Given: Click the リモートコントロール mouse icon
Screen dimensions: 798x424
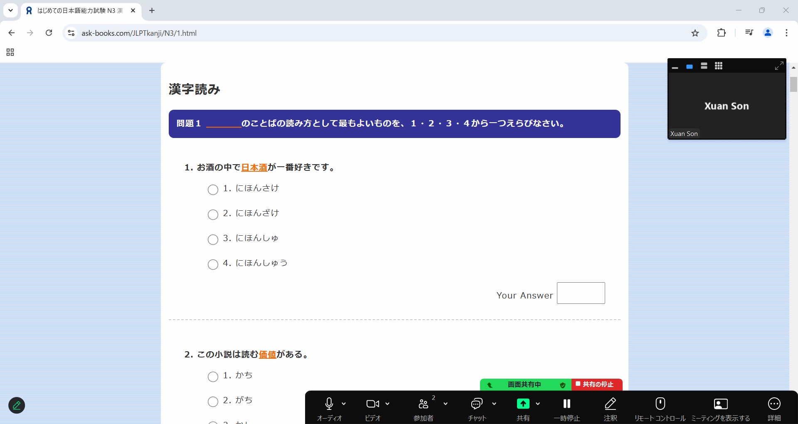Looking at the screenshot, I should [660, 404].
